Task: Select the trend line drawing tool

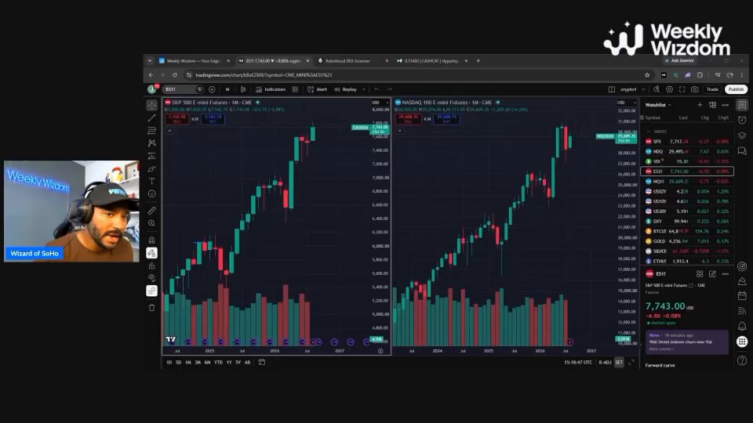Action: (151, 118)
